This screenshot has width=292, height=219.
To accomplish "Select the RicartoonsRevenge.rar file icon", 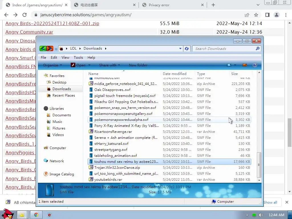I will click(91, 131).
